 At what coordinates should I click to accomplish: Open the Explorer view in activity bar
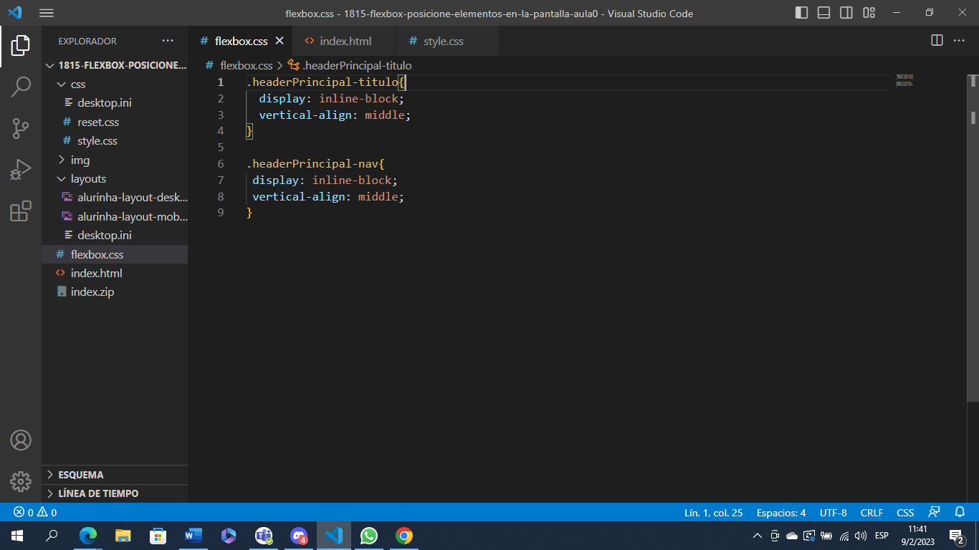(x=21, y=46)
